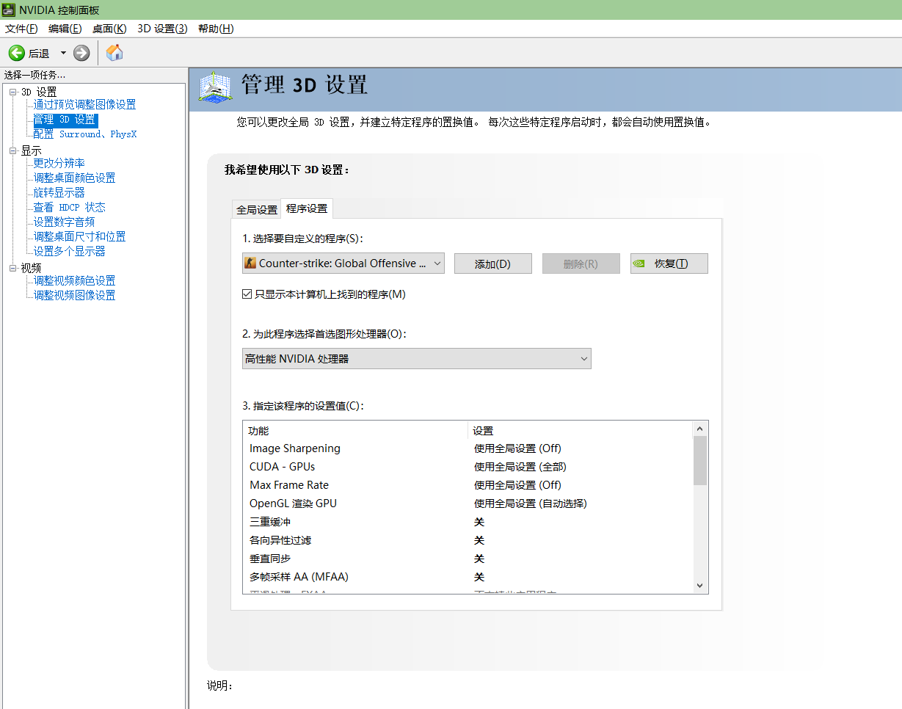This screenshot has width=902, height=709.
Task: Open 调整桌面颜色设置 page
Action: [74, 178]
